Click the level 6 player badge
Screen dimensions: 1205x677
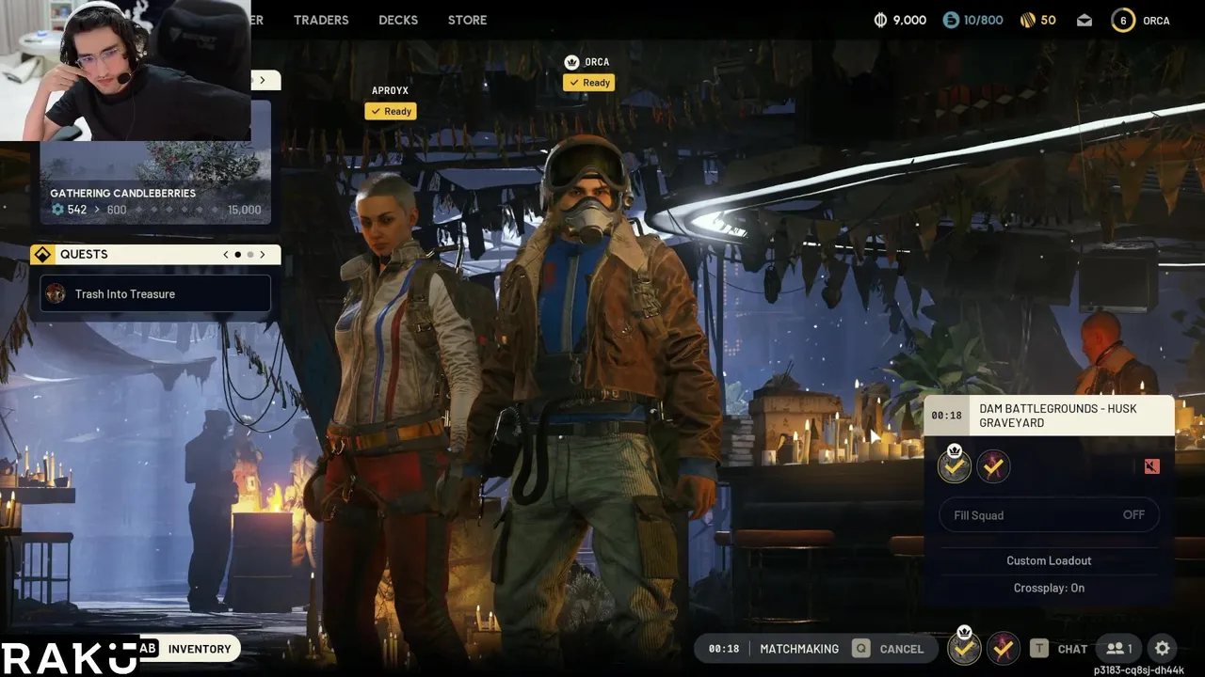pyautogui.click(x=1123, y=20)
